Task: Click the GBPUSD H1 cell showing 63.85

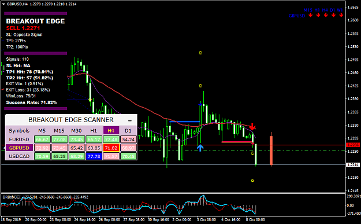Action: pos(94,148)
